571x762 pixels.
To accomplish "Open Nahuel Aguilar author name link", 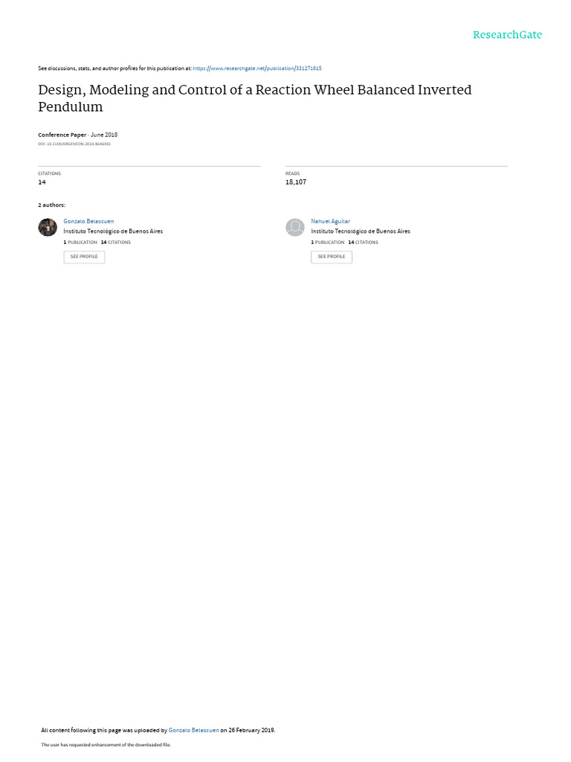I will [x=330, y=221].
